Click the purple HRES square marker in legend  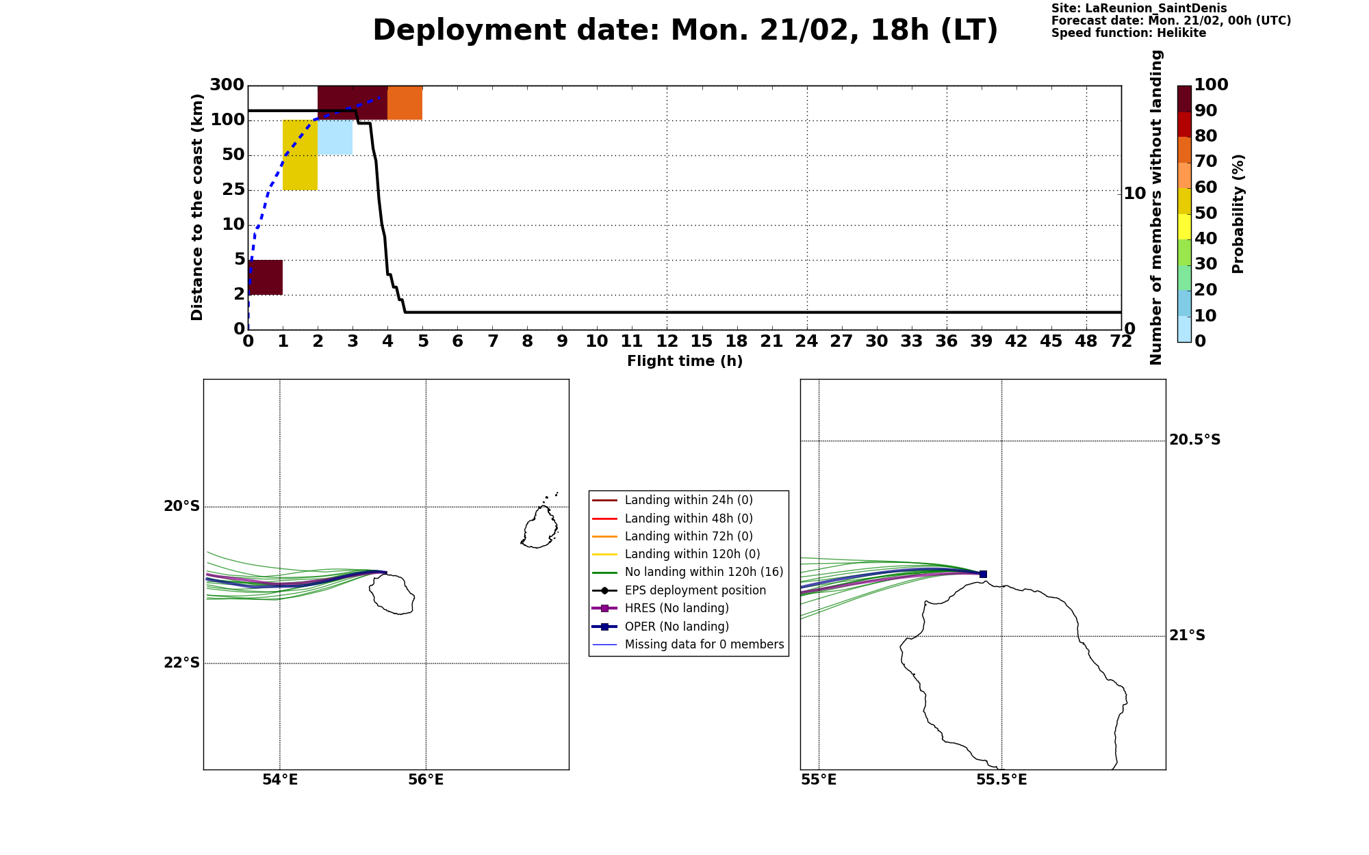coord(605,609)
